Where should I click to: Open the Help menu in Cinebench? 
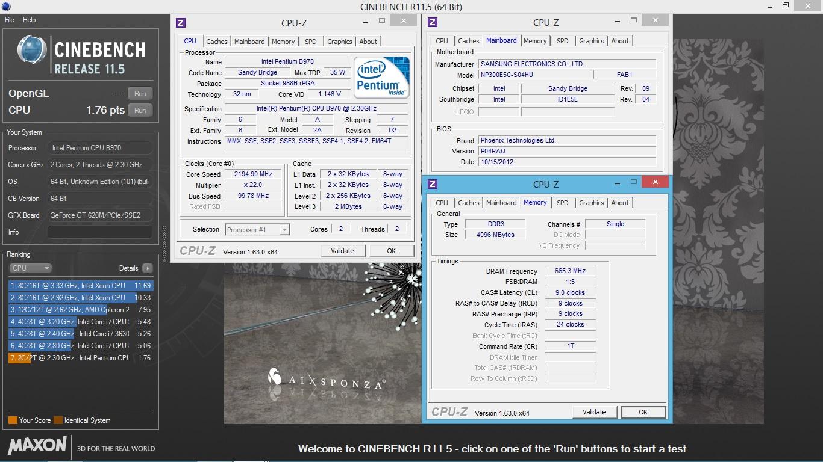(29, 20)
